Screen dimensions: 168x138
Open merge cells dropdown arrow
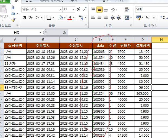[x=131, y=17]
